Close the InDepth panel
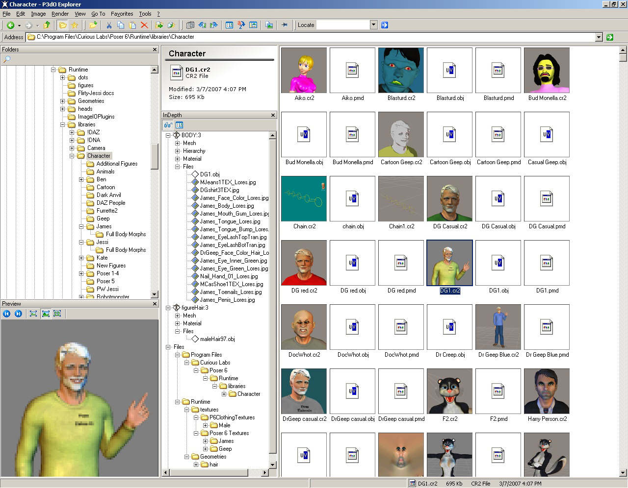 pos(273,115)
